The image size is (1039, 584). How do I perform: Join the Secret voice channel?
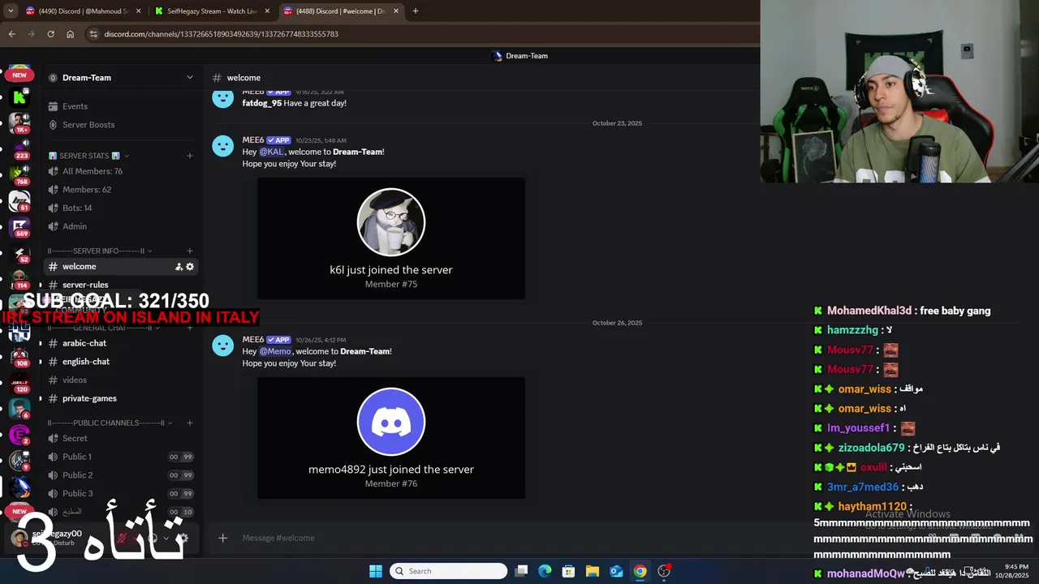pyautogui.click(x=120, y=438)
